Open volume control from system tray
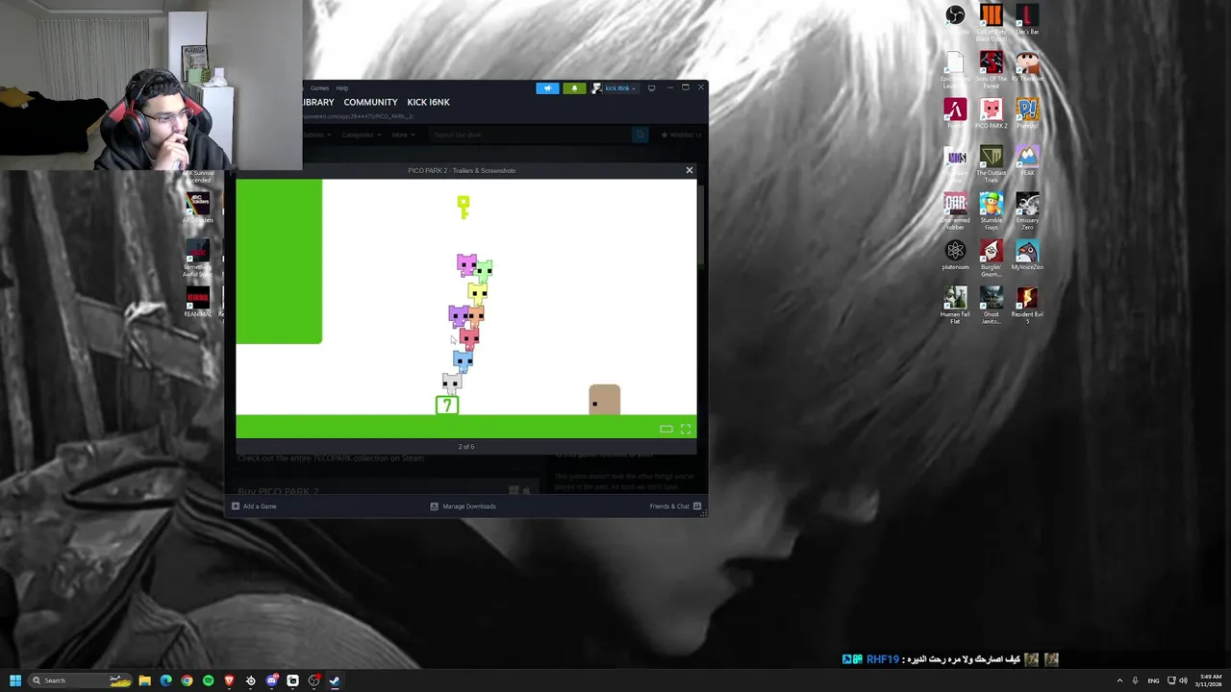 click(x=1183, y=680)
